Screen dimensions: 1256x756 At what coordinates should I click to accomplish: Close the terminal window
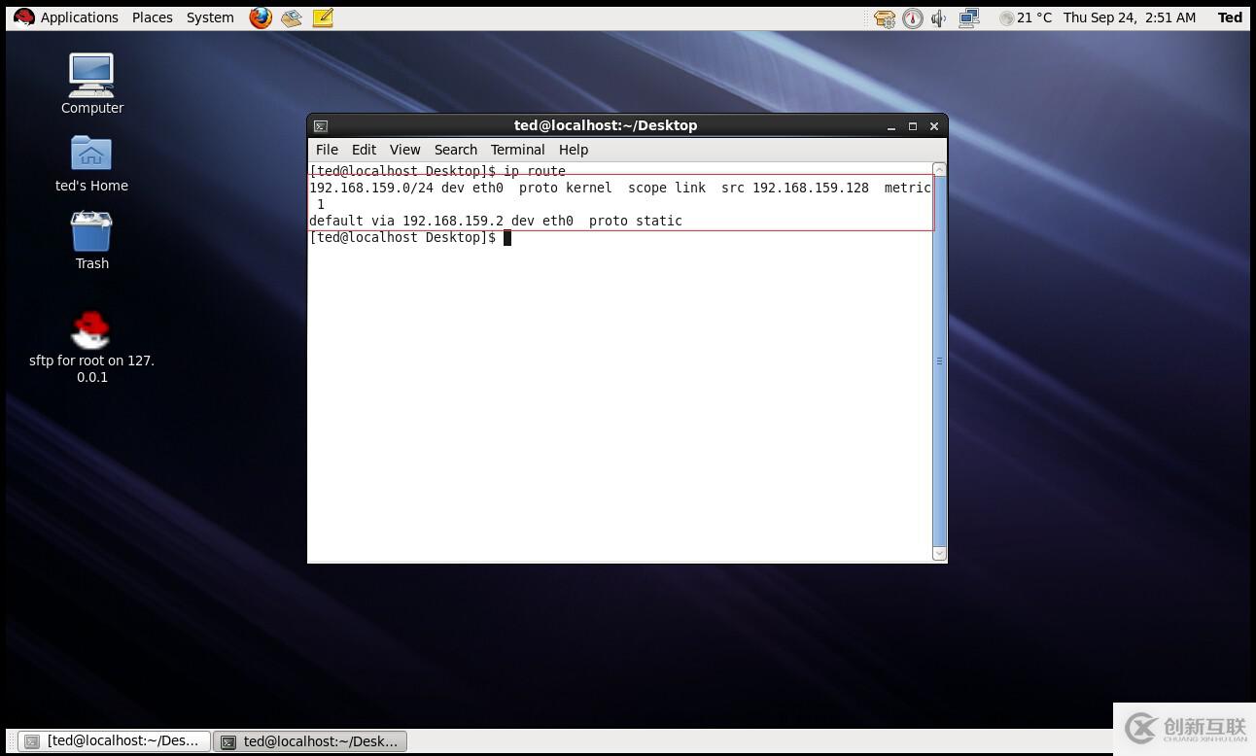point(934,126)
